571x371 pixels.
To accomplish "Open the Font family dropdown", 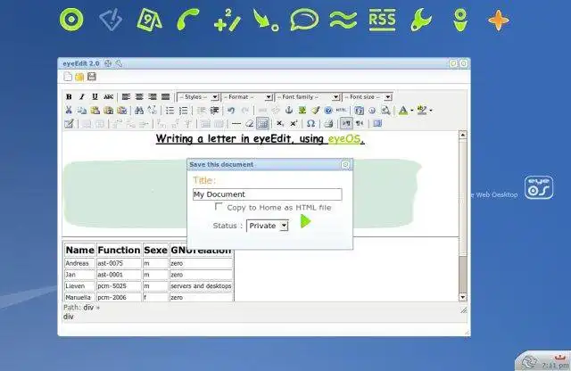I will point(308,97).
